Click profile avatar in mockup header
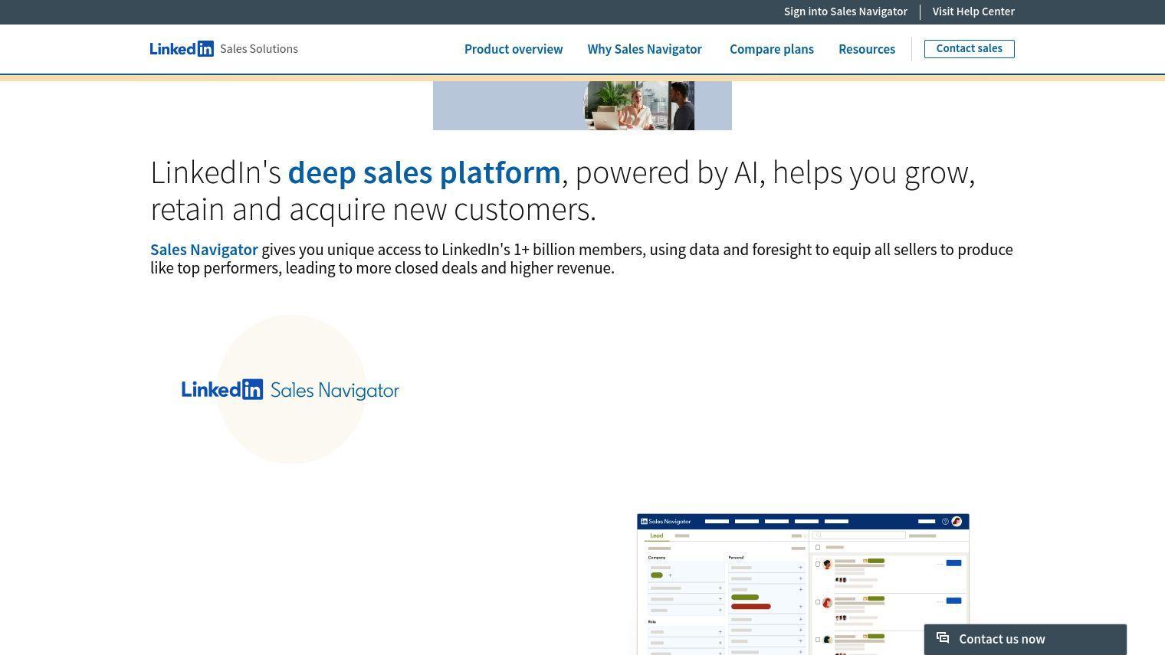 [x=957, y=522]
